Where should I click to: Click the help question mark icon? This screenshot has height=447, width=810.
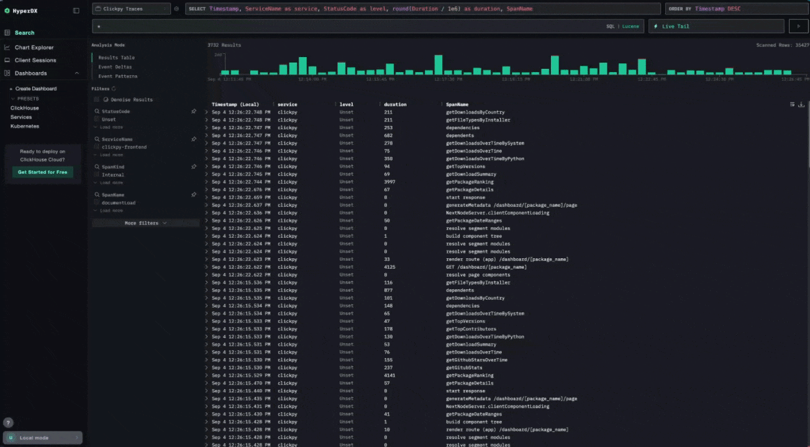click(9, 423)
